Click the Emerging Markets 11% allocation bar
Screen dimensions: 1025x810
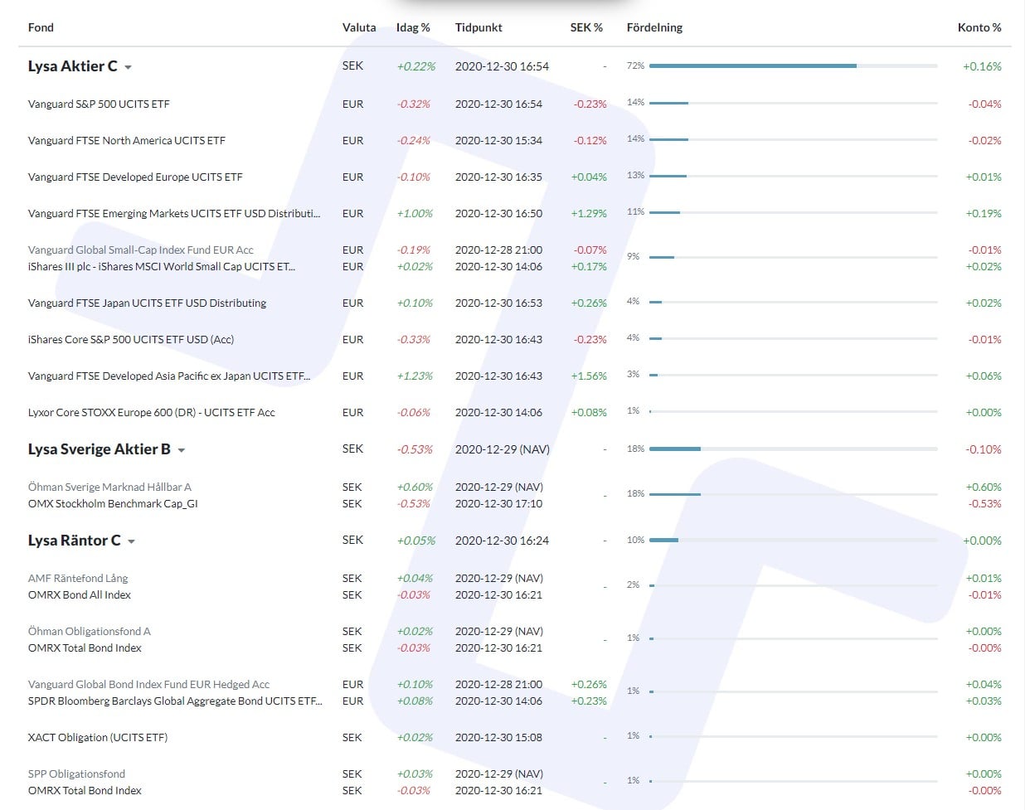tap(794, 212)
